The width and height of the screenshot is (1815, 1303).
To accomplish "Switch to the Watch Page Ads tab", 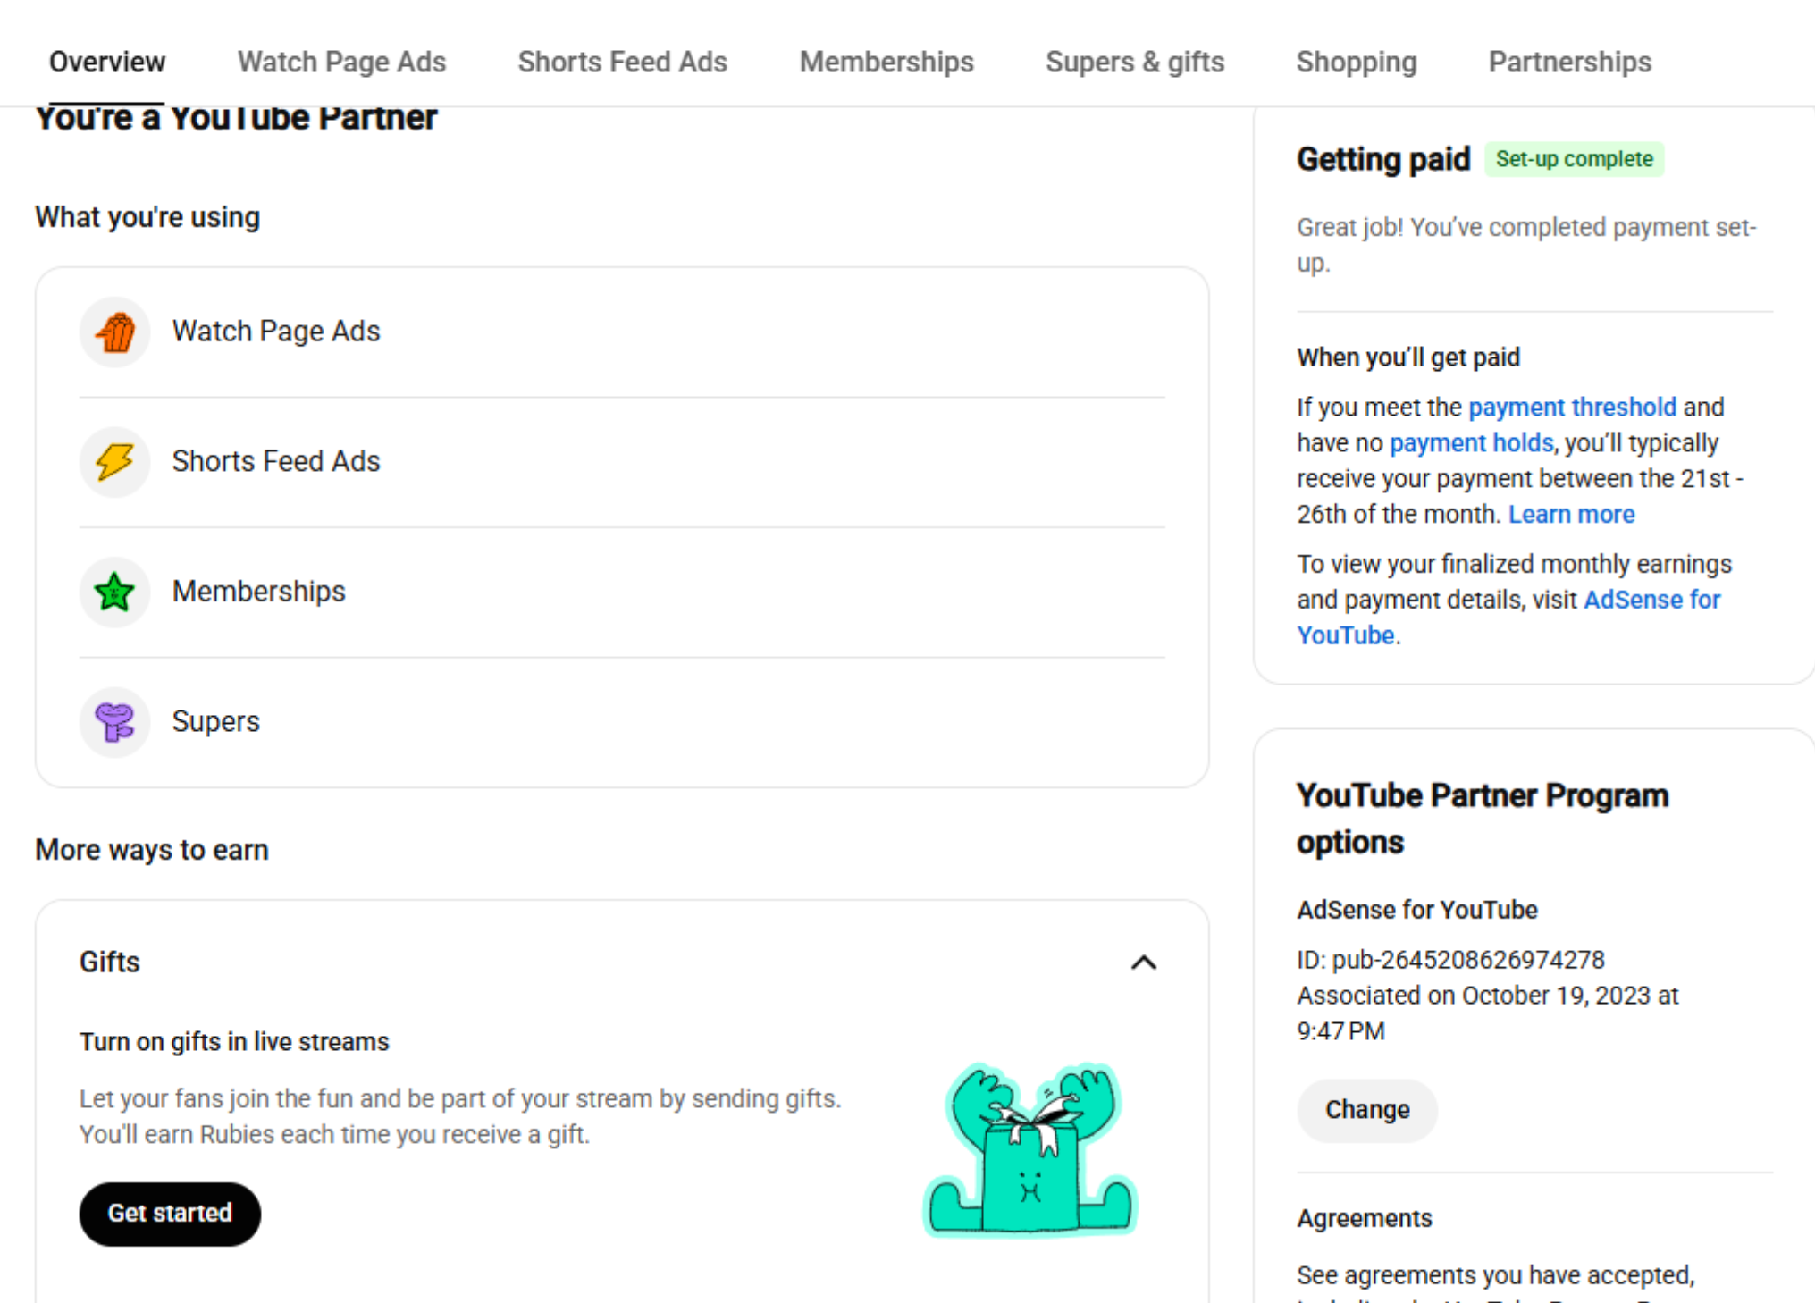I will 341,62.
